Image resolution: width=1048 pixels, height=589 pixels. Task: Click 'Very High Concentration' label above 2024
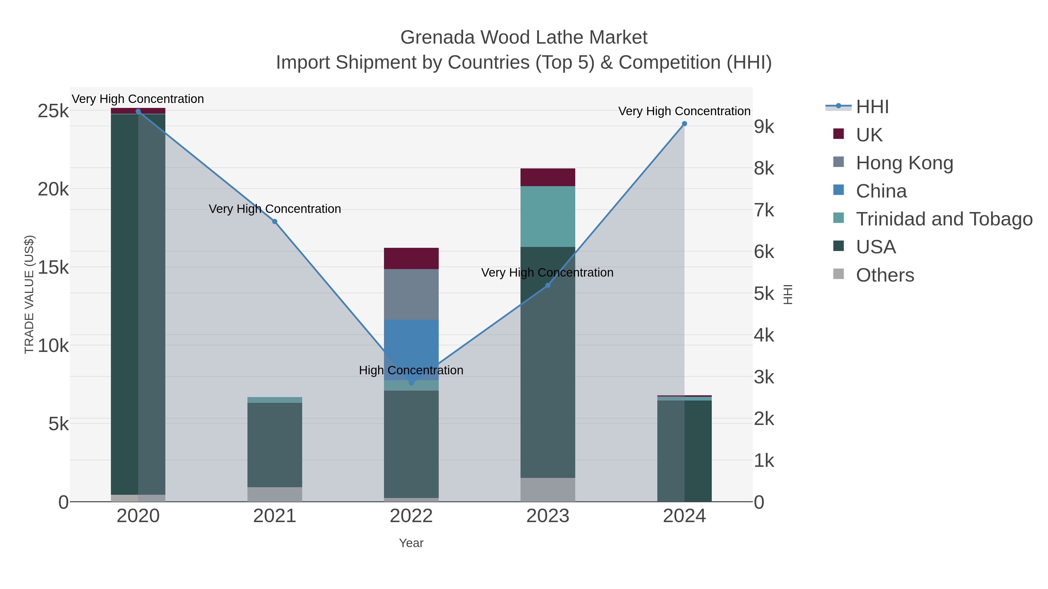click(684, 111)
